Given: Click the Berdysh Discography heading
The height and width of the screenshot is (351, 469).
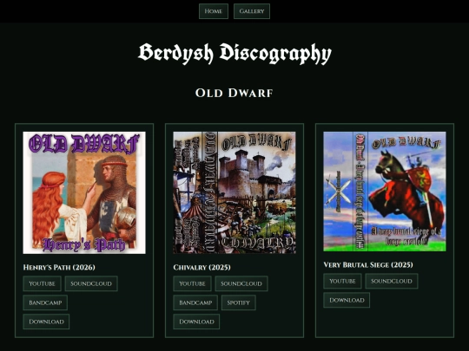Looking at the screenshot, I should coord(234,53).
